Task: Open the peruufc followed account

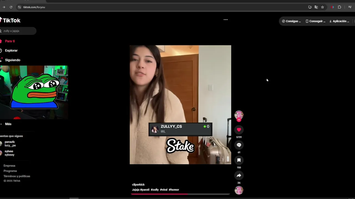Action: [x=10, y=144]
